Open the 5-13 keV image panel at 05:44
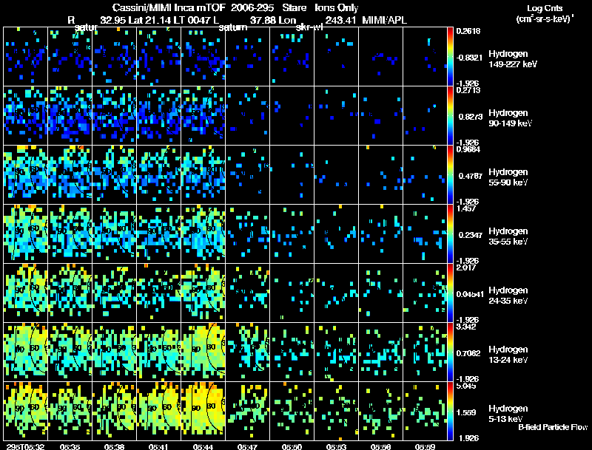Image resolution: width=592 pixels, height=450 pixels. tap(203, 412)
